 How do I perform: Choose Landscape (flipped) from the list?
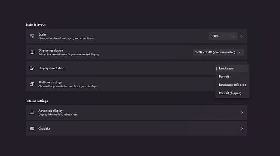coord(232,85)
